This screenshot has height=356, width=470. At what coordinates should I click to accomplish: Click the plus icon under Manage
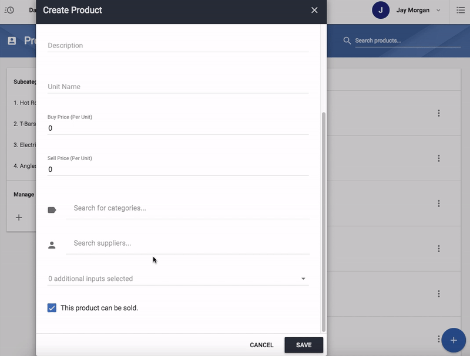[x=19, y=218]
